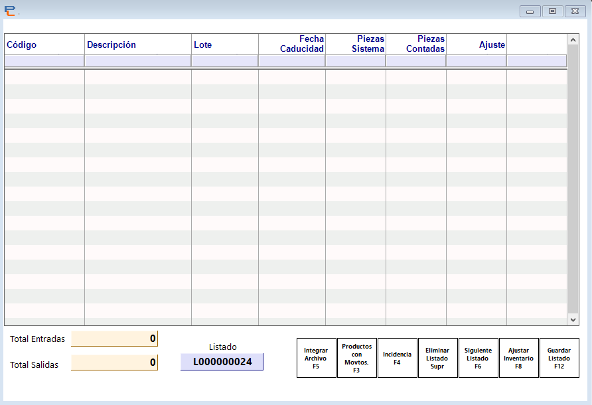Click the Integrar Archivo F5 button
This screenshot has width=592, height=405.
pyautogui.click(x=317, y=358)
